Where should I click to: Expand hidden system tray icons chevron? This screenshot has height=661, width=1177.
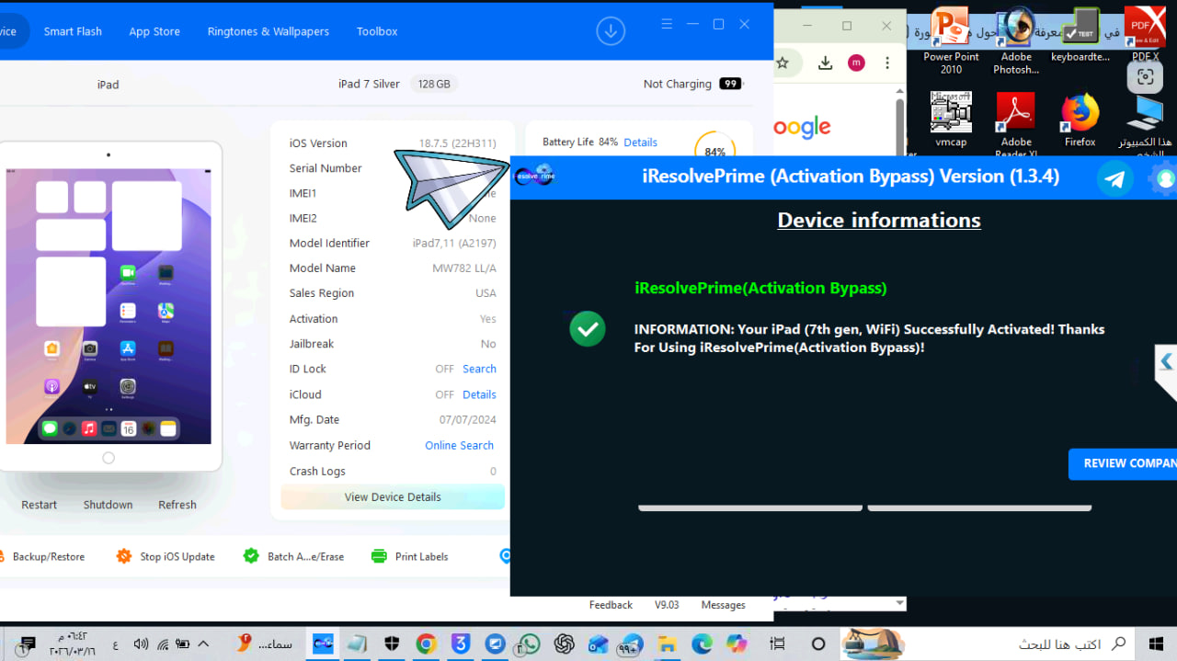coord(204,644)
